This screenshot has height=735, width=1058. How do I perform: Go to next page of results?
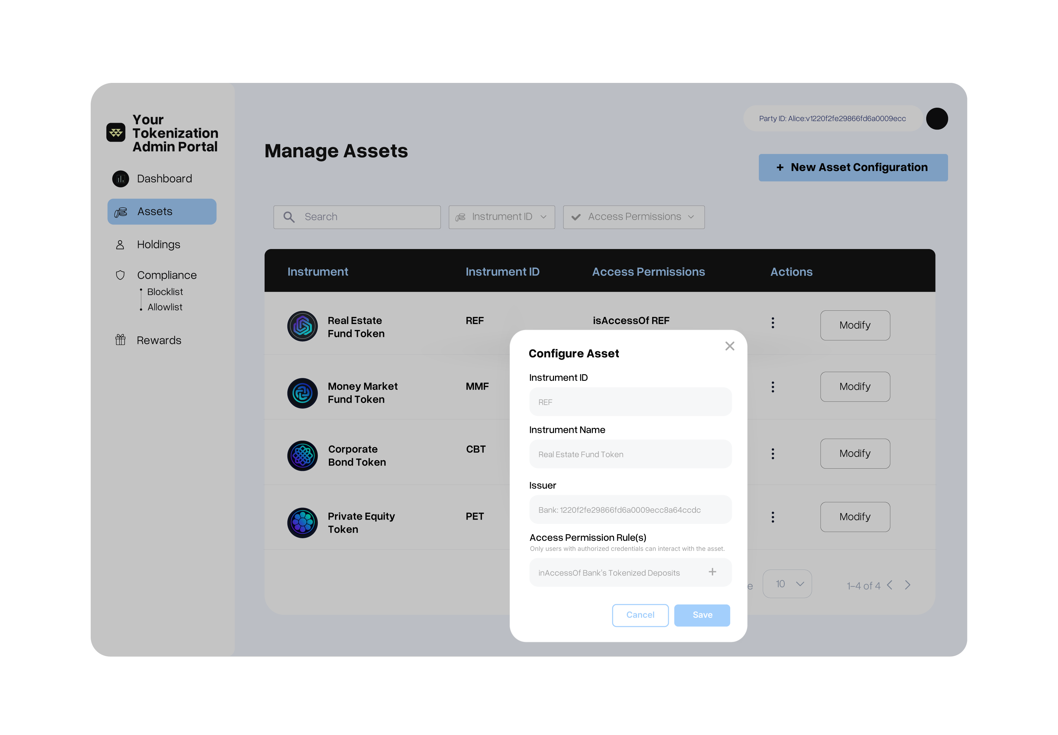pos(908,585)
